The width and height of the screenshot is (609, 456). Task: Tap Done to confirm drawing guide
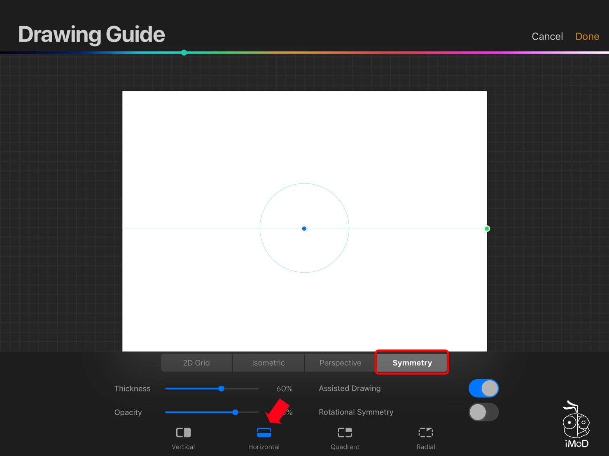[587, 37]
